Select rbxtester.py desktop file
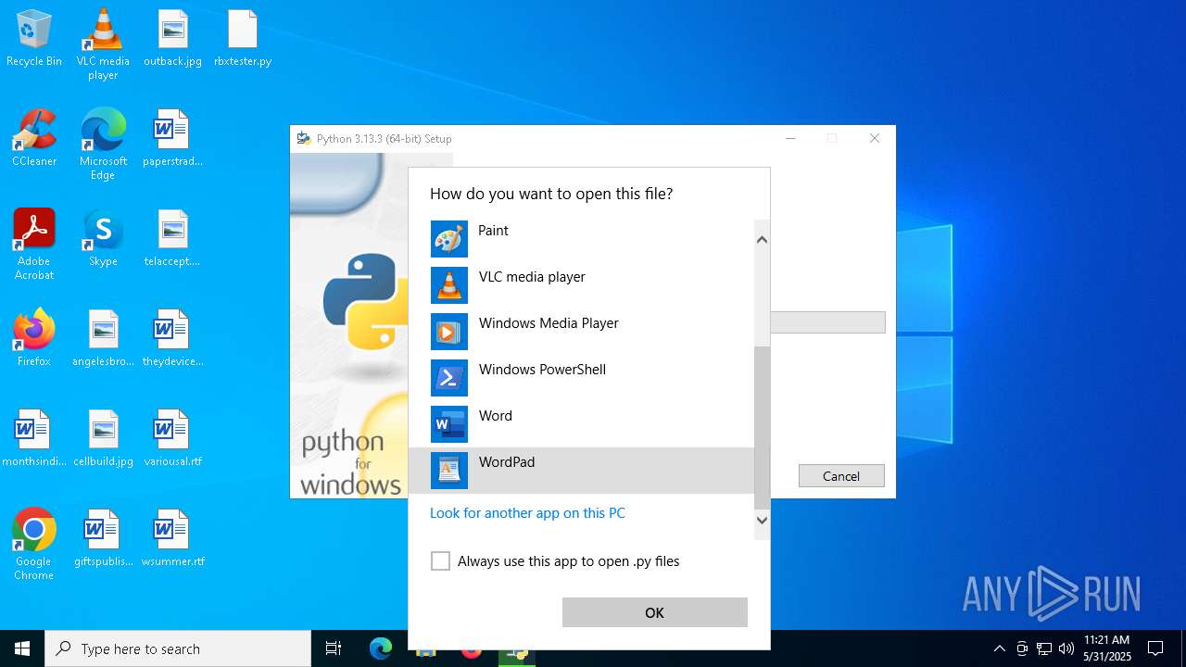 (243, 39)
